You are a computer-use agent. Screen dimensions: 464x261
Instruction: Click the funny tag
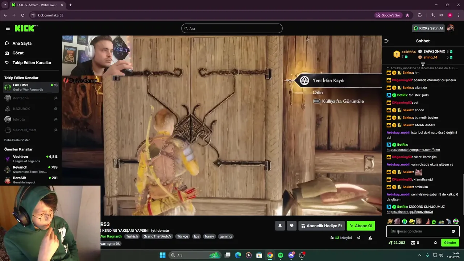tap(209, 236)
